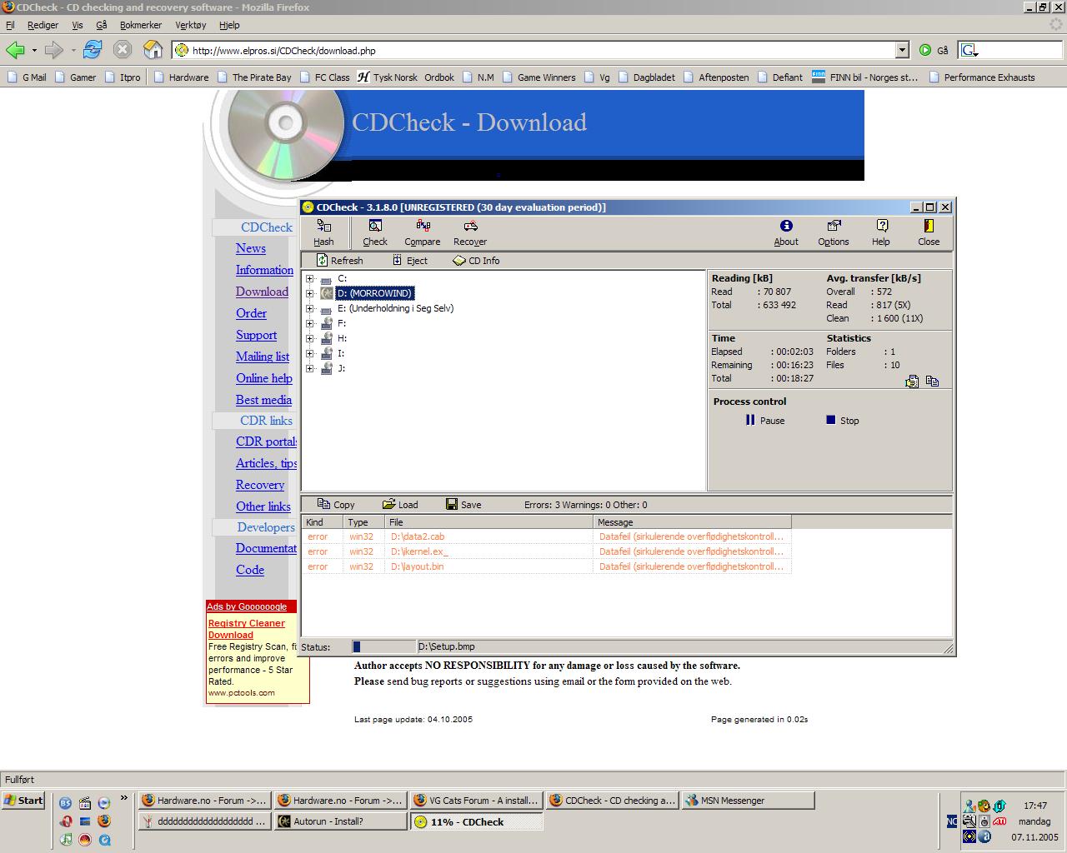
Task: Select the D: (MORROWIND) drive
Action: coord(374,293)
